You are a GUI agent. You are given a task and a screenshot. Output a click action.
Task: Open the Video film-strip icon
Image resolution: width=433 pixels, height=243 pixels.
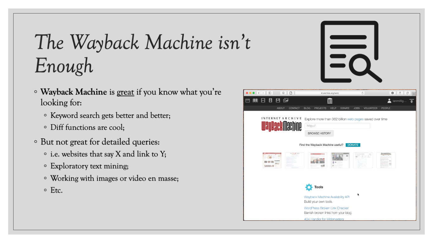pyautogui.click(x=263, y=101)
